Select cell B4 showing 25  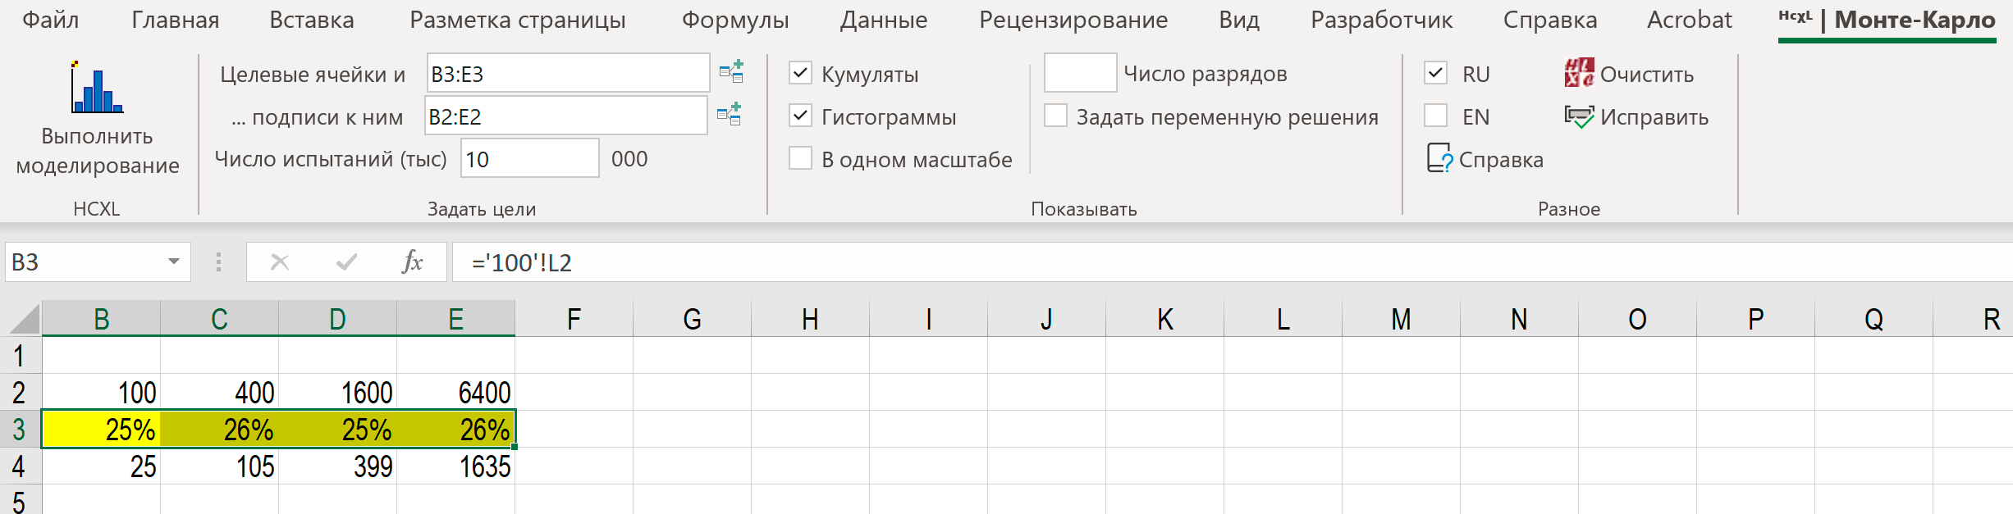point(101,466)
